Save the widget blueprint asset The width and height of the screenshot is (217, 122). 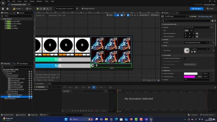(3, 9)
